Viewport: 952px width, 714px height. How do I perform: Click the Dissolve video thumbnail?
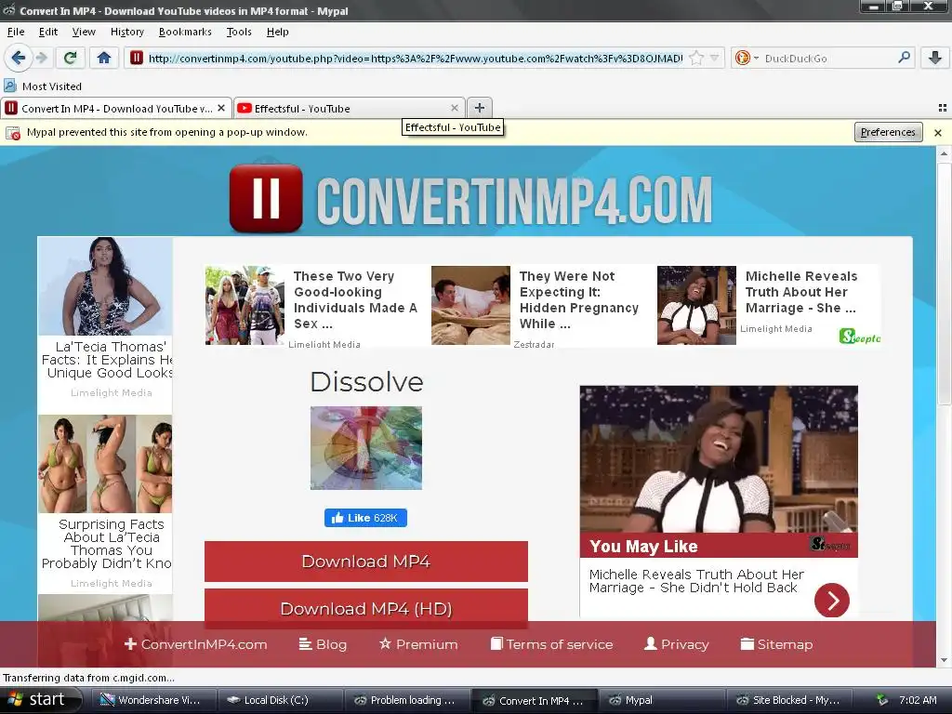click(x=366, y=448)
